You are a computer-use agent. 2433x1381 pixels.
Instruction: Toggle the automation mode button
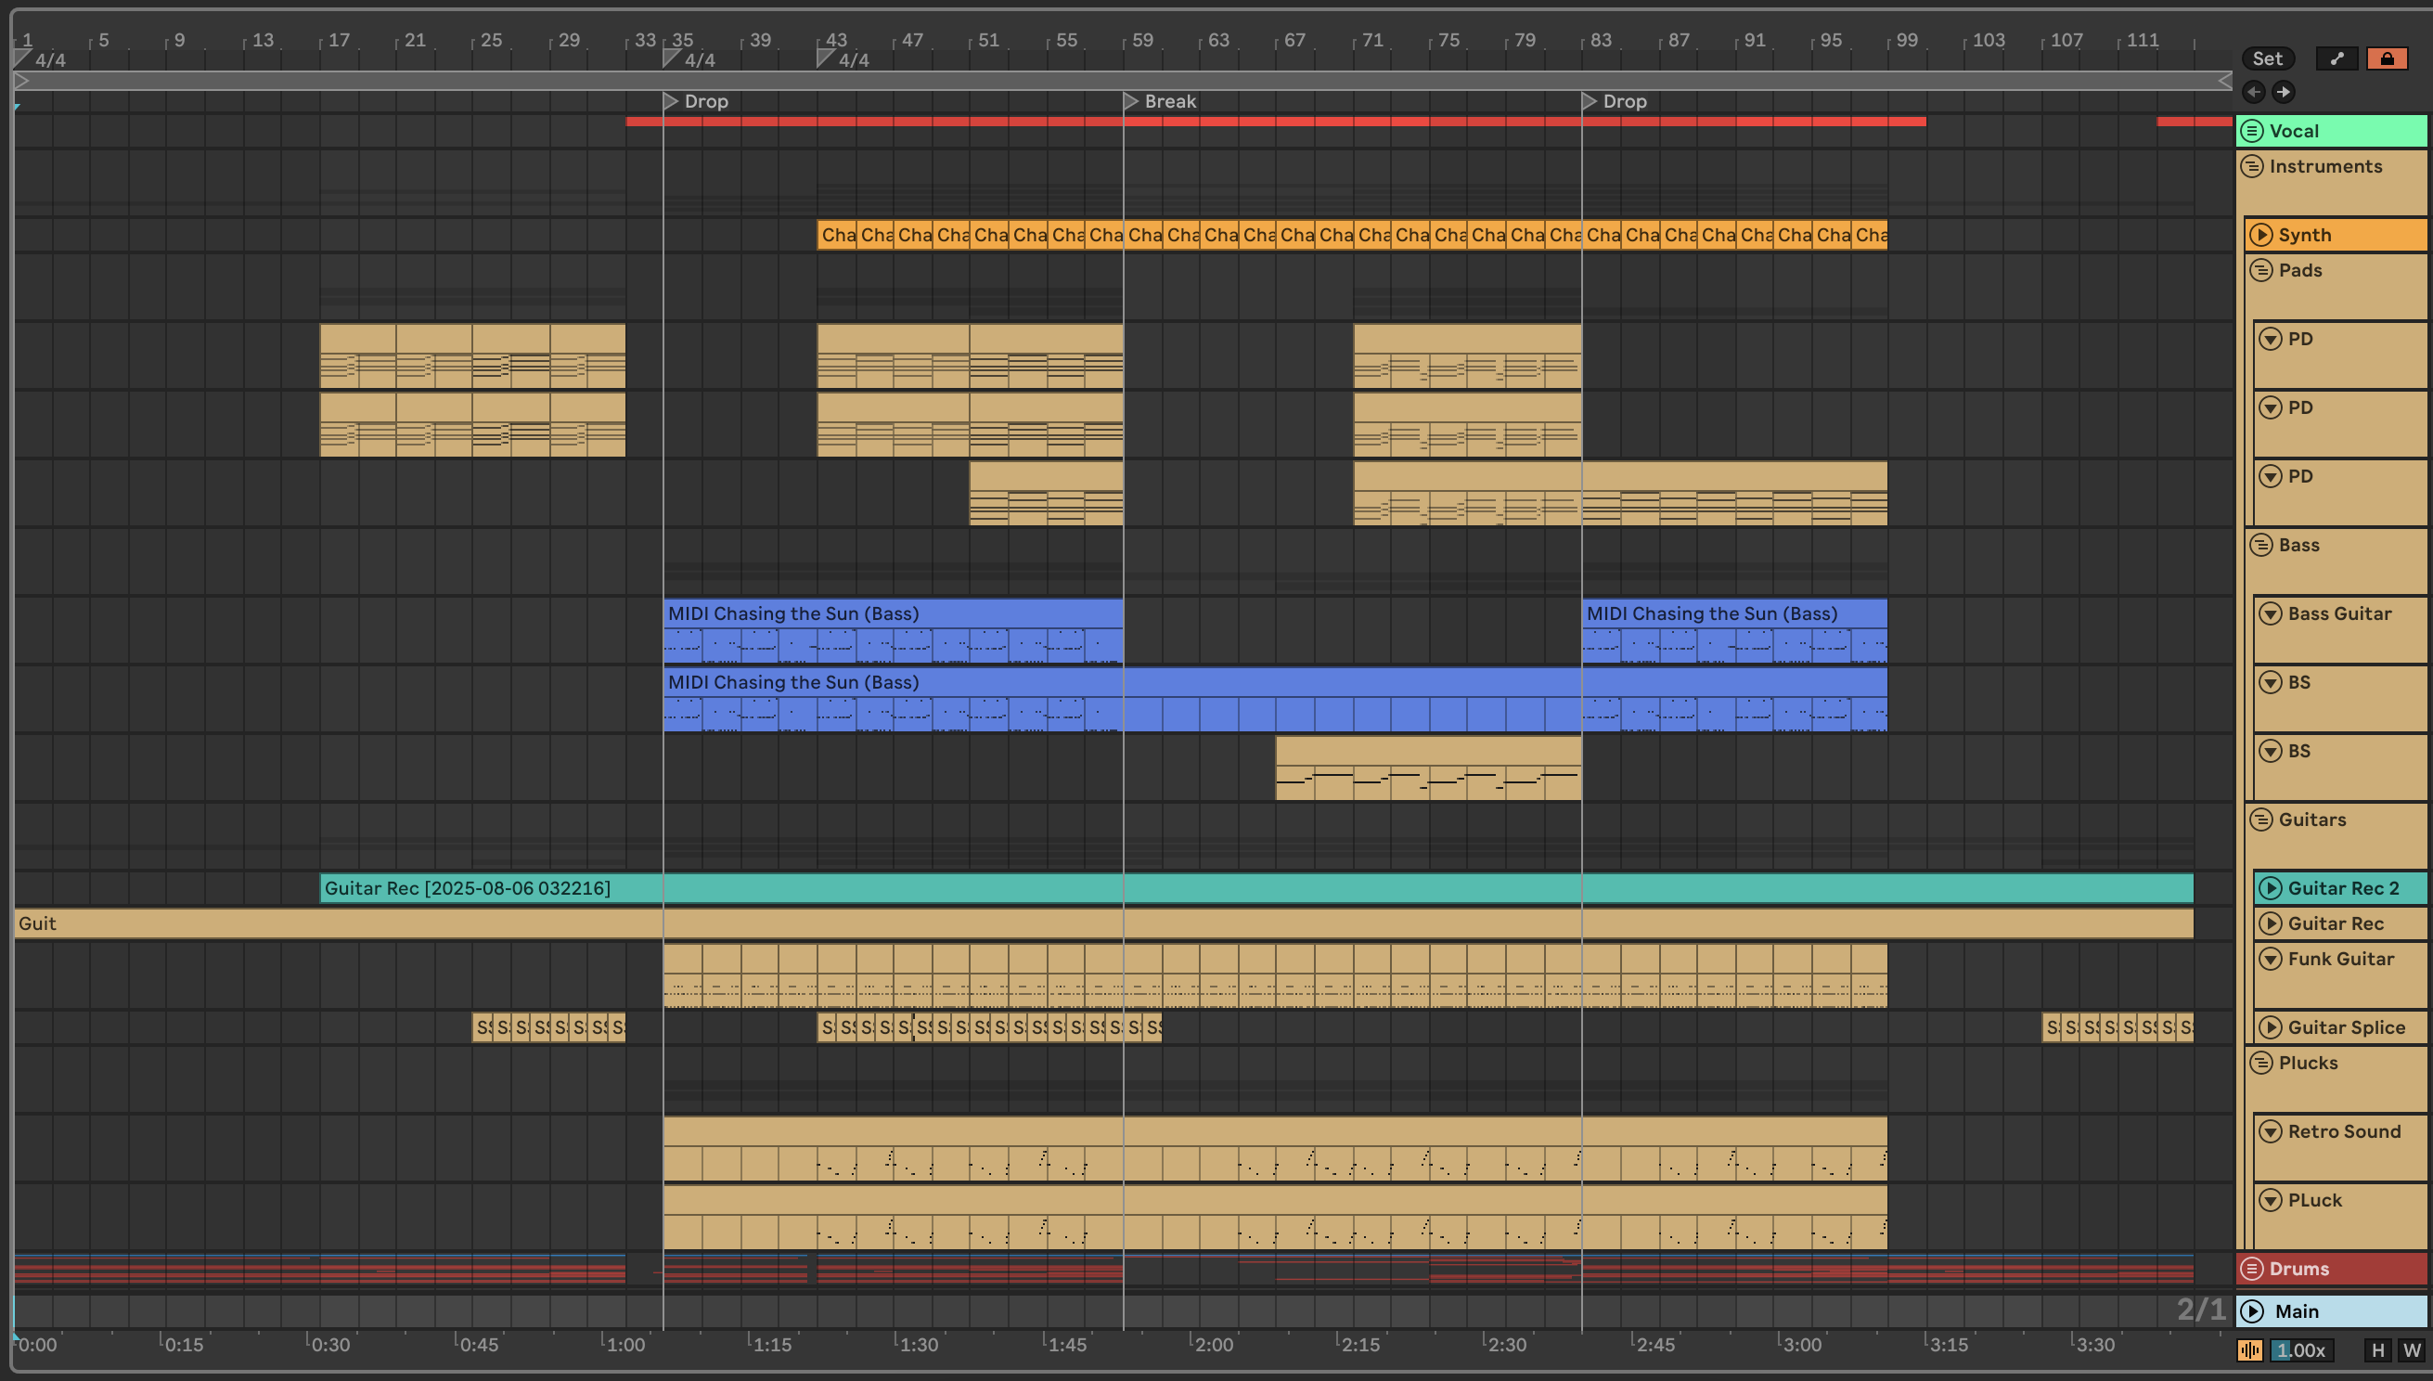pos(2336,58)
